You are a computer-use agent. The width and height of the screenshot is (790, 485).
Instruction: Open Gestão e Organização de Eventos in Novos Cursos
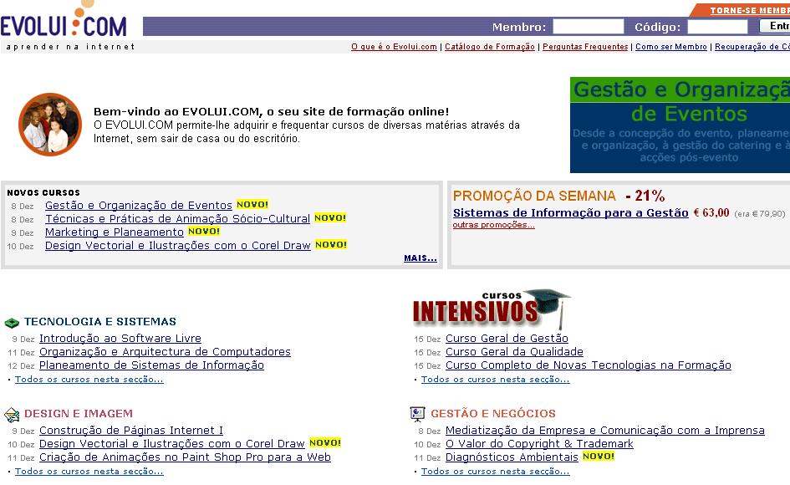coord(139,205)
